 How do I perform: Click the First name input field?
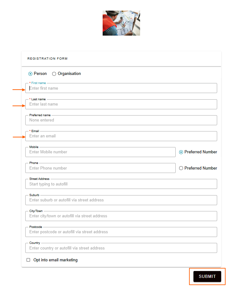click(x=121, y=88)
